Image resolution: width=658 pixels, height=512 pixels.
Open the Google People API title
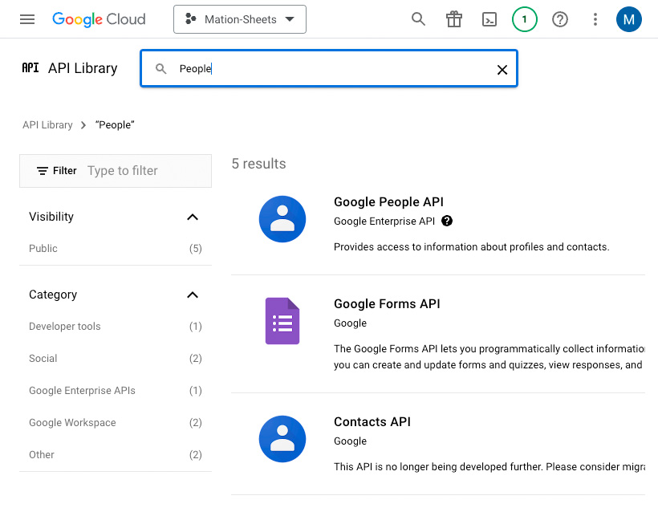[388, 202]
